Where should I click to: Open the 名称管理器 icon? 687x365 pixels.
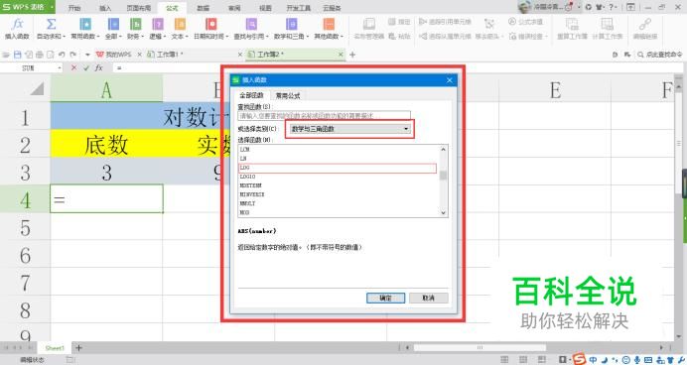369,24
